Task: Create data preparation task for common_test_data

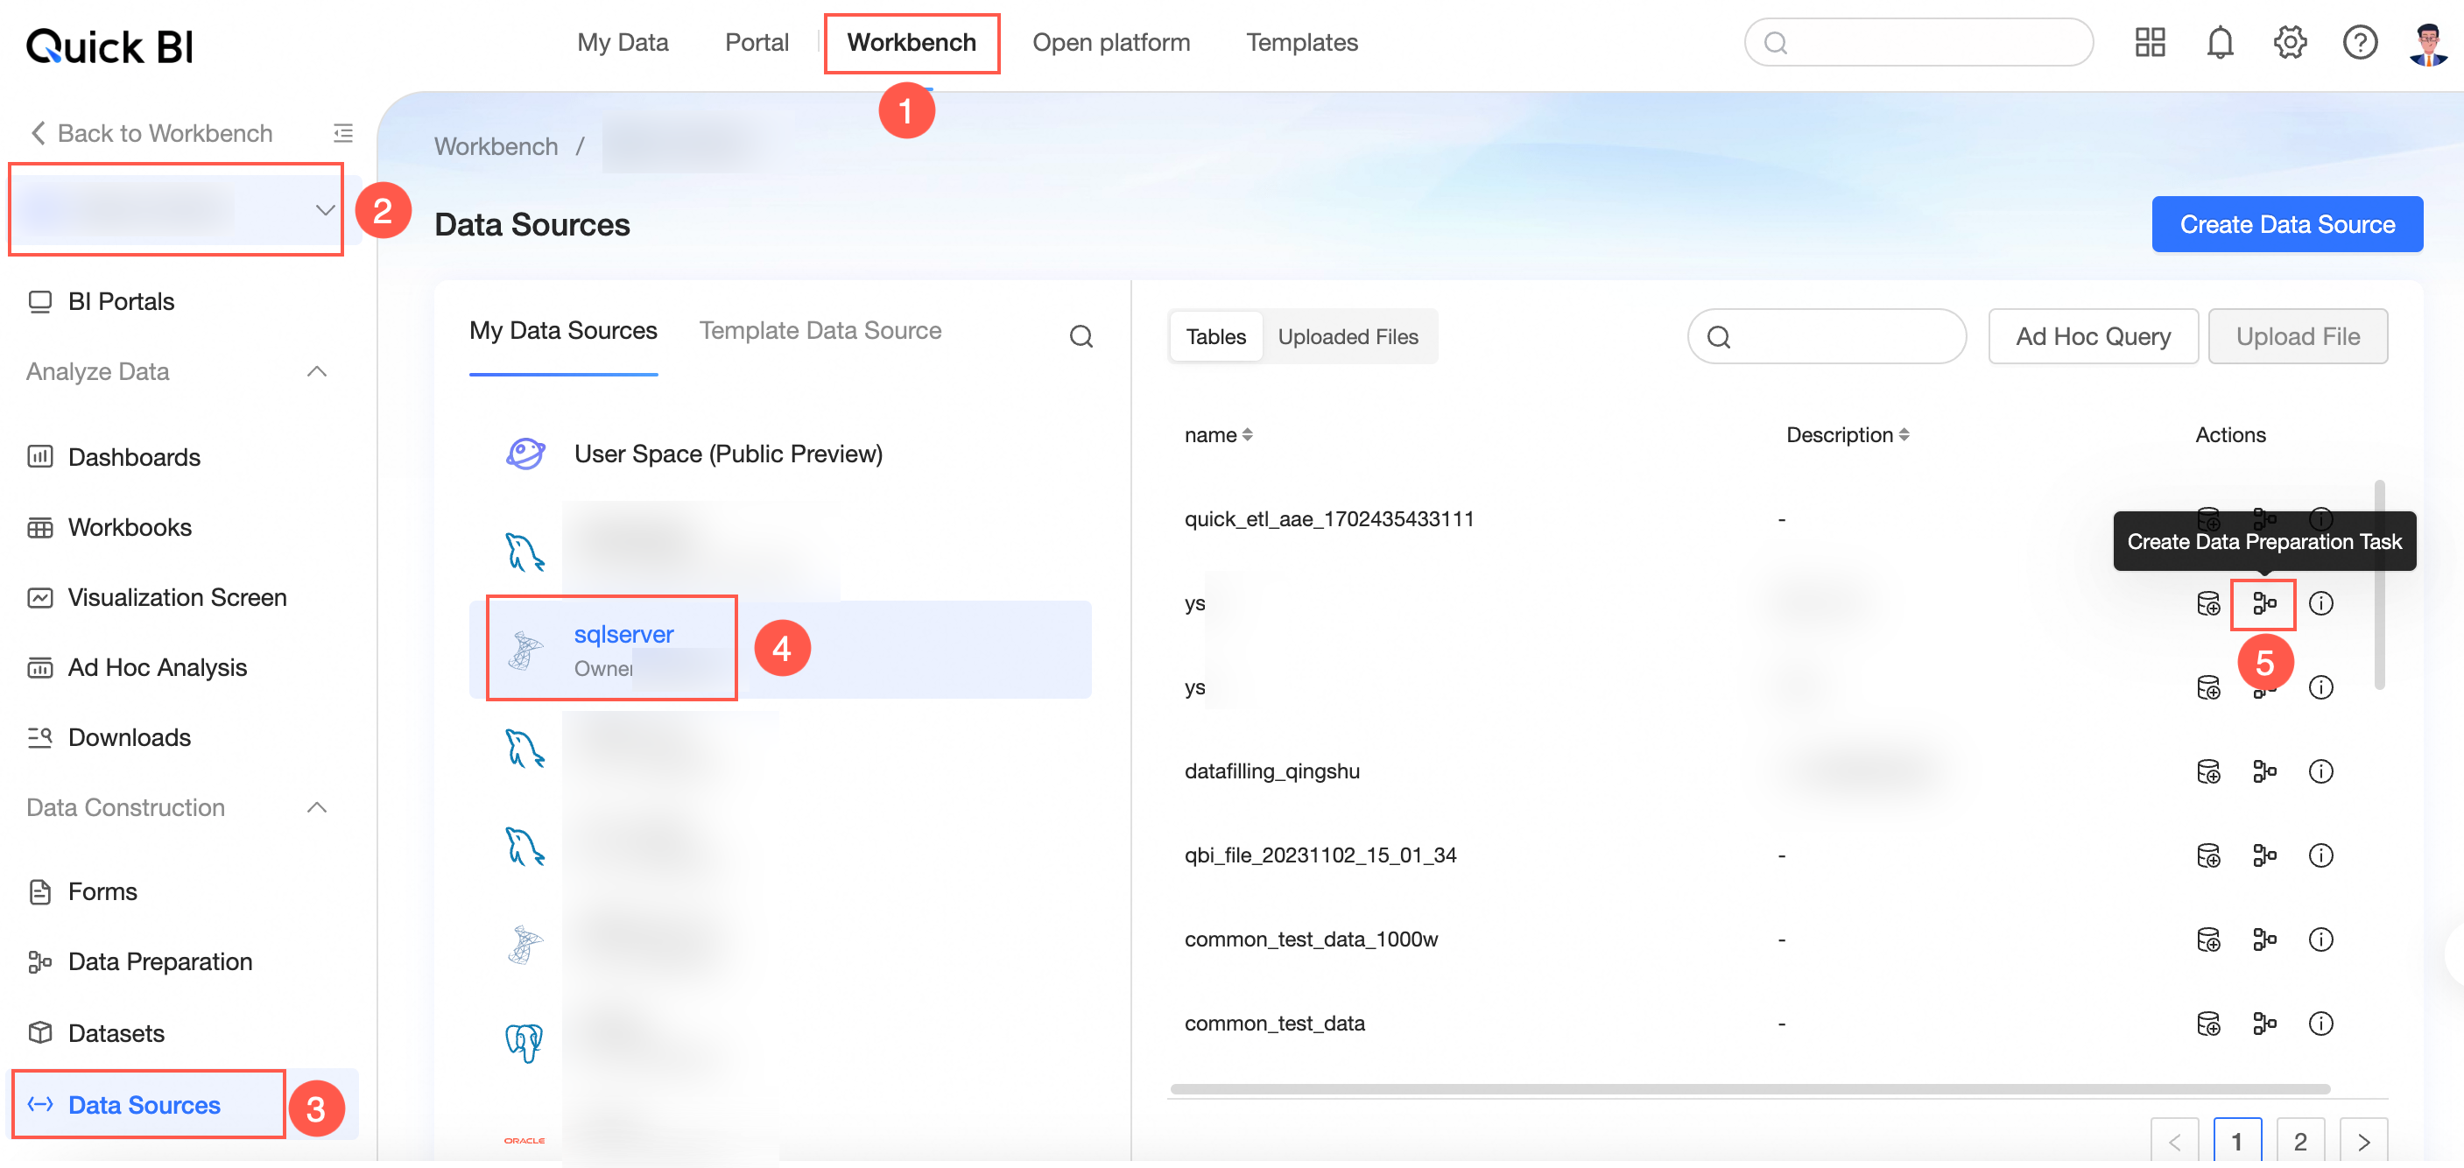Action: [2264, 1024]
